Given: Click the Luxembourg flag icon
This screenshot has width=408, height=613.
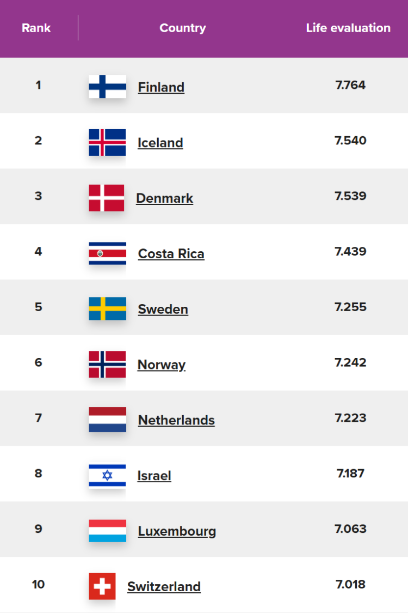Looking at the screenshot, I should 107,531.
